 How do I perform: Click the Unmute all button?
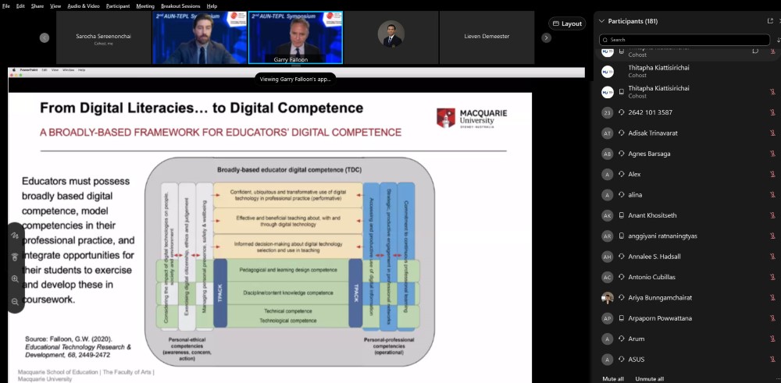[650, 378]
